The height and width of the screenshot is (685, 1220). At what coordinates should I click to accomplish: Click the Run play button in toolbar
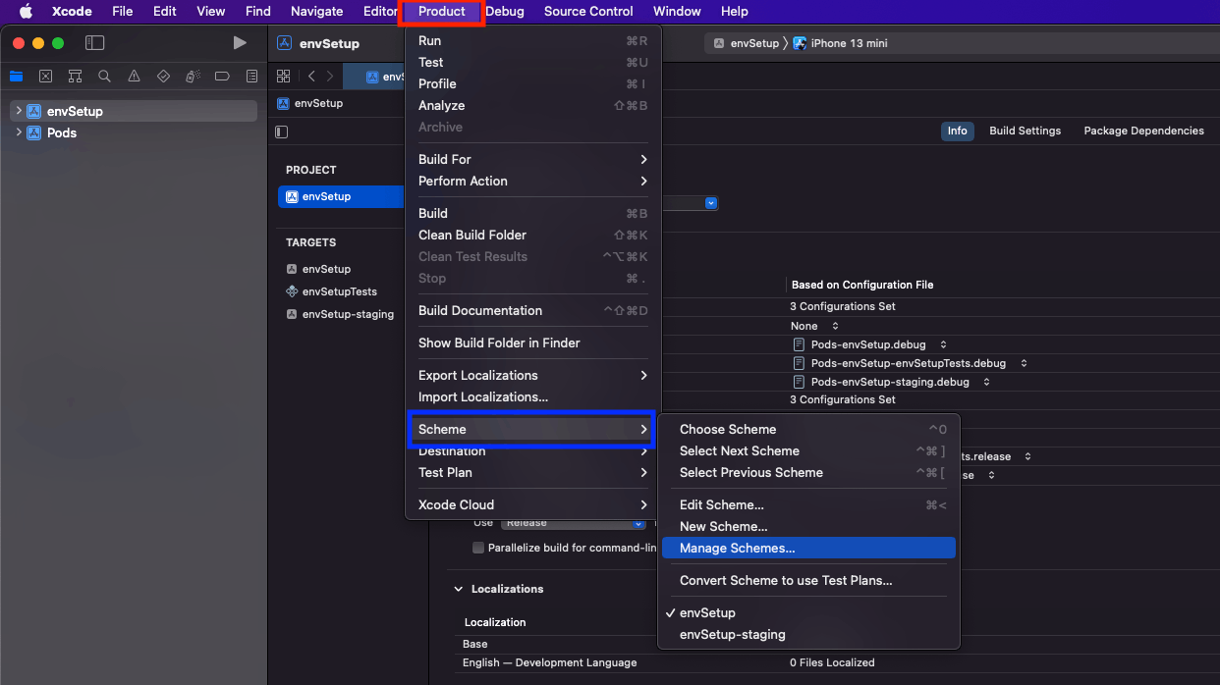point(240,43)
